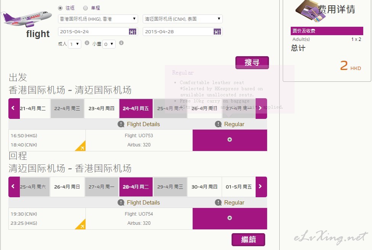Click the info icon next to adult dropdown
372x250 pixels.
[87, 43]
